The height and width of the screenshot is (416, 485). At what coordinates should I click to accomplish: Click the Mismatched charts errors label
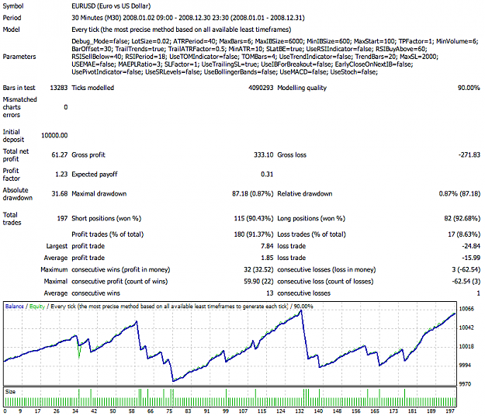[20, 107]
